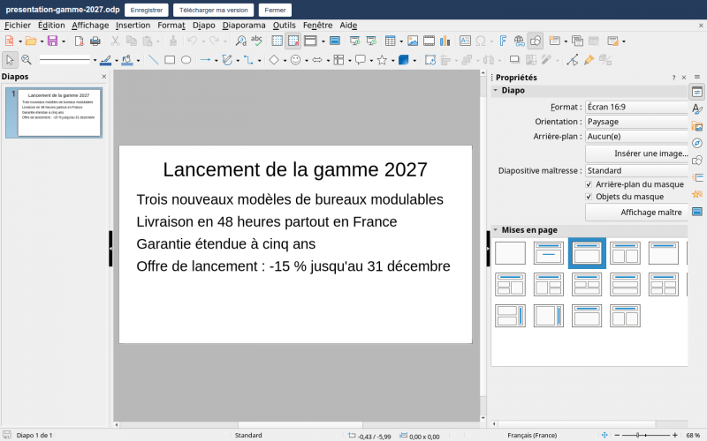
Task: Open the Outils menu
Action: [284, 26]
